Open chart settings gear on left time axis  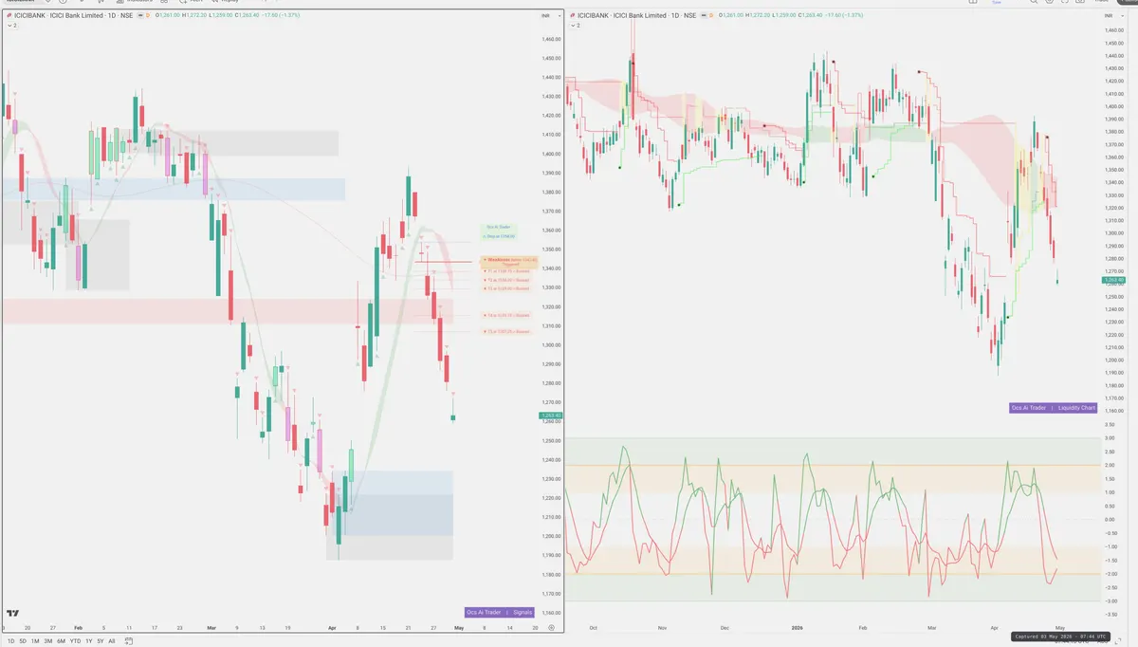tap(551, 628)
